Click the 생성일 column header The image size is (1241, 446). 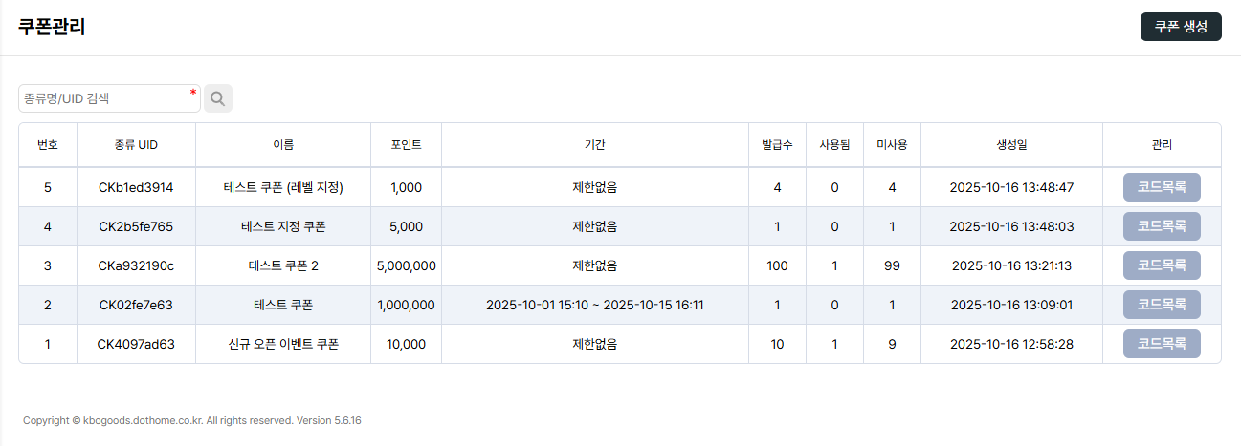click(x=1011, y=145)
